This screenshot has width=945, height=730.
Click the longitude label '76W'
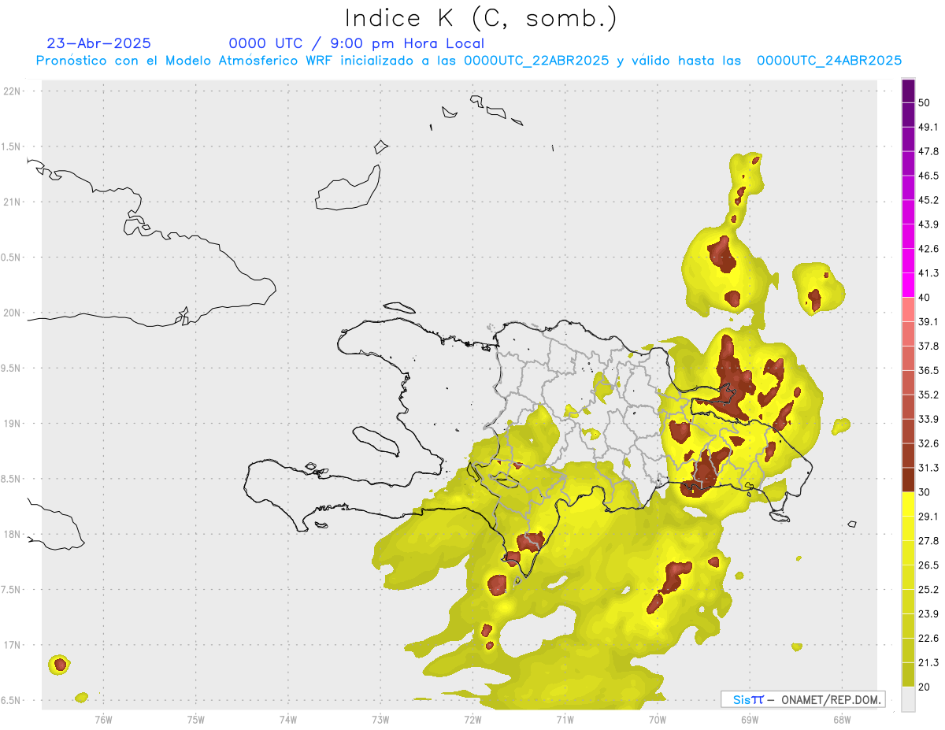(x=103, y=720)
